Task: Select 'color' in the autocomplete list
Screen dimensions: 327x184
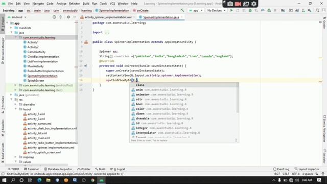Action: coord(184,109)
